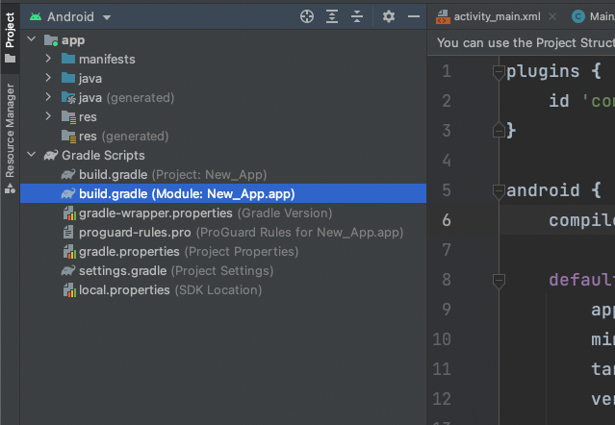The height and width of the screenshot is (425, 615).
Task: Click the activity_main.xml tab file icon
Action: 443,16
